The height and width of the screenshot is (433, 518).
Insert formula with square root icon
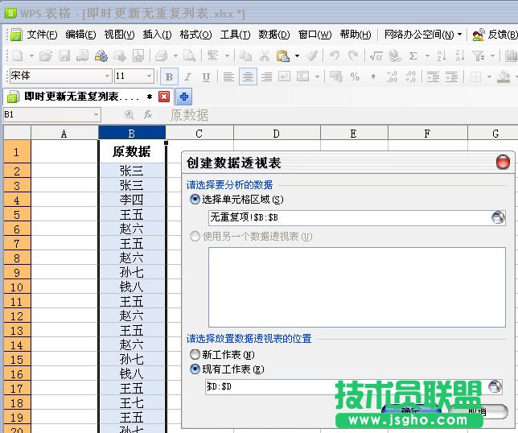376,56
